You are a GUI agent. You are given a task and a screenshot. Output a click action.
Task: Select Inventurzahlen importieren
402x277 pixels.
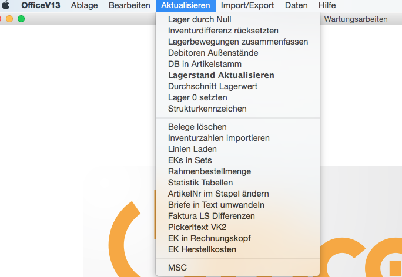point(237,138)
